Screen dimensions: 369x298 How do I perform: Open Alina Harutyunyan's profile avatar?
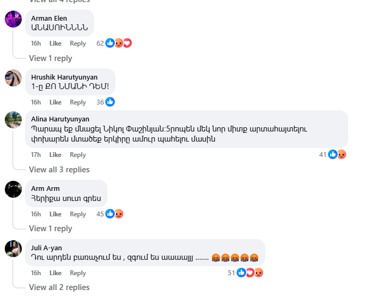click(x=13, y=120)
